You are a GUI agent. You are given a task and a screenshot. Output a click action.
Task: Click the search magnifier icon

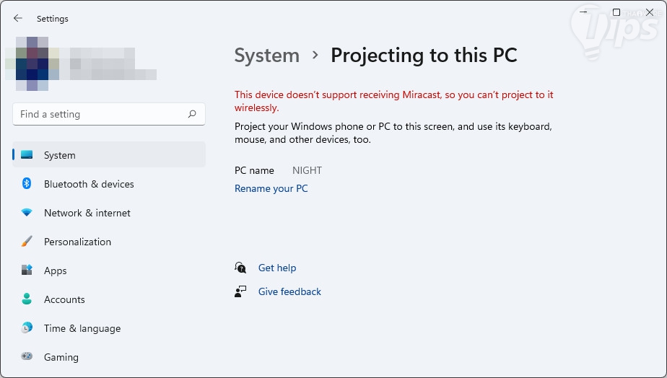point(192,114)
